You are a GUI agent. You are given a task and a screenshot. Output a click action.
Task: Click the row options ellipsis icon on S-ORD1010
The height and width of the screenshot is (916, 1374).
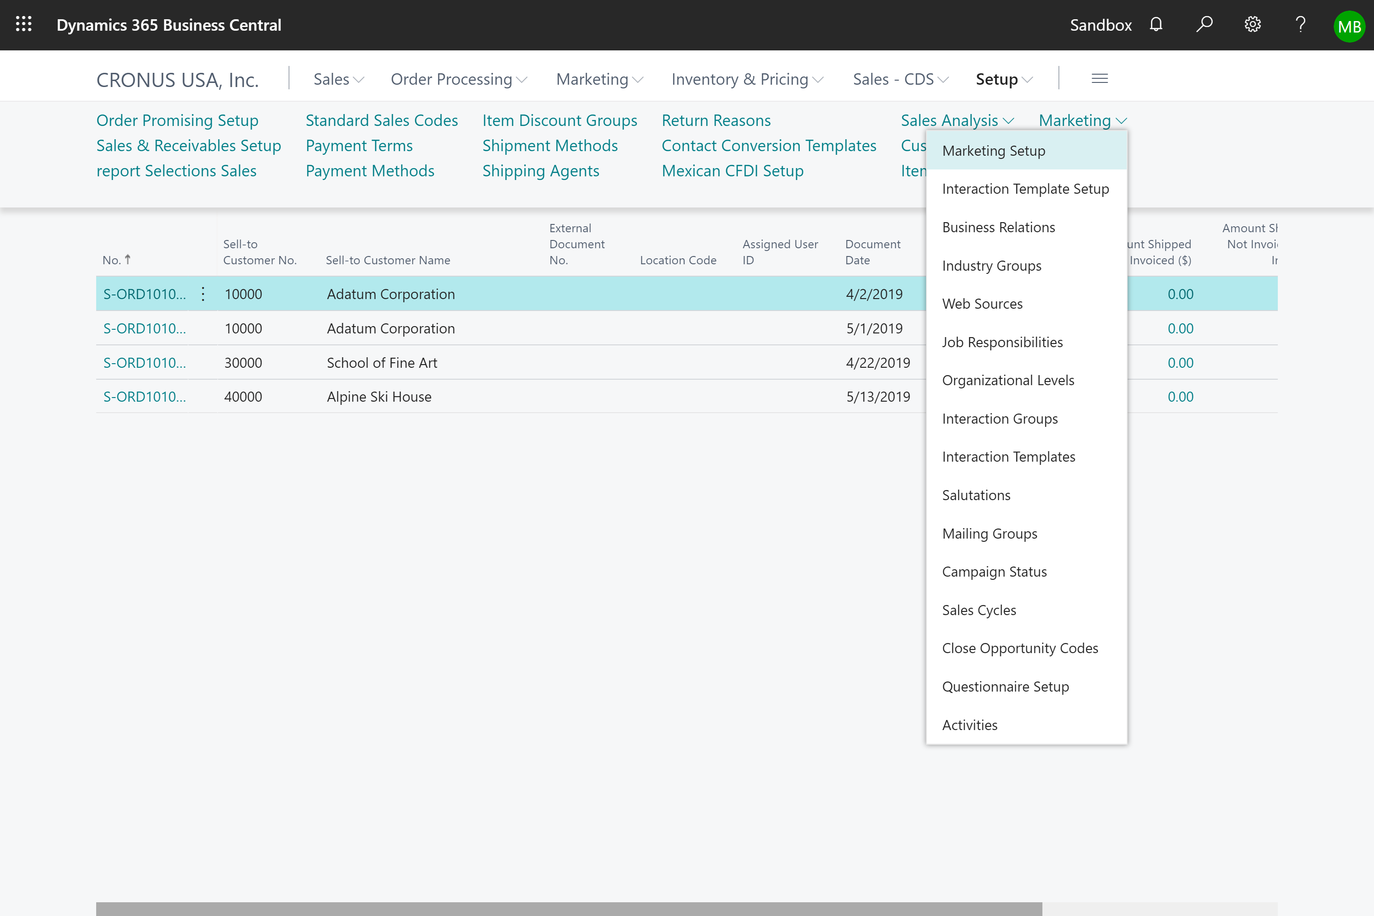(203, 294)
